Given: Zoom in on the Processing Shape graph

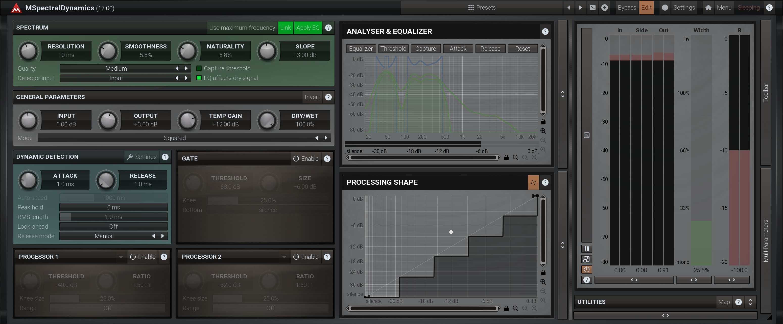Looking at the screenshot, I should [543, 282].
